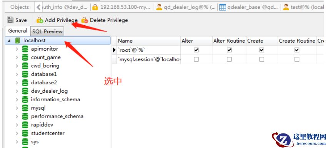Check Create for mysql.session row
328x148 pixels.
262,59
